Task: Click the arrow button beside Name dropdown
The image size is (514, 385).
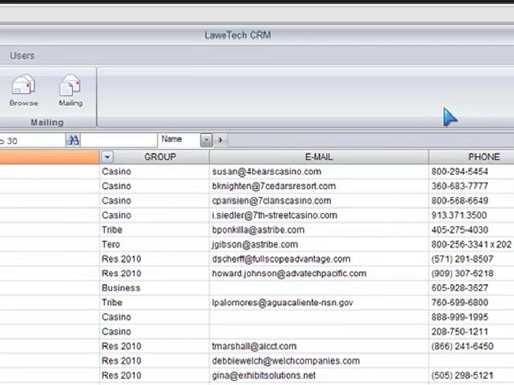Action: pyautogui.click(x=220, y=140)
